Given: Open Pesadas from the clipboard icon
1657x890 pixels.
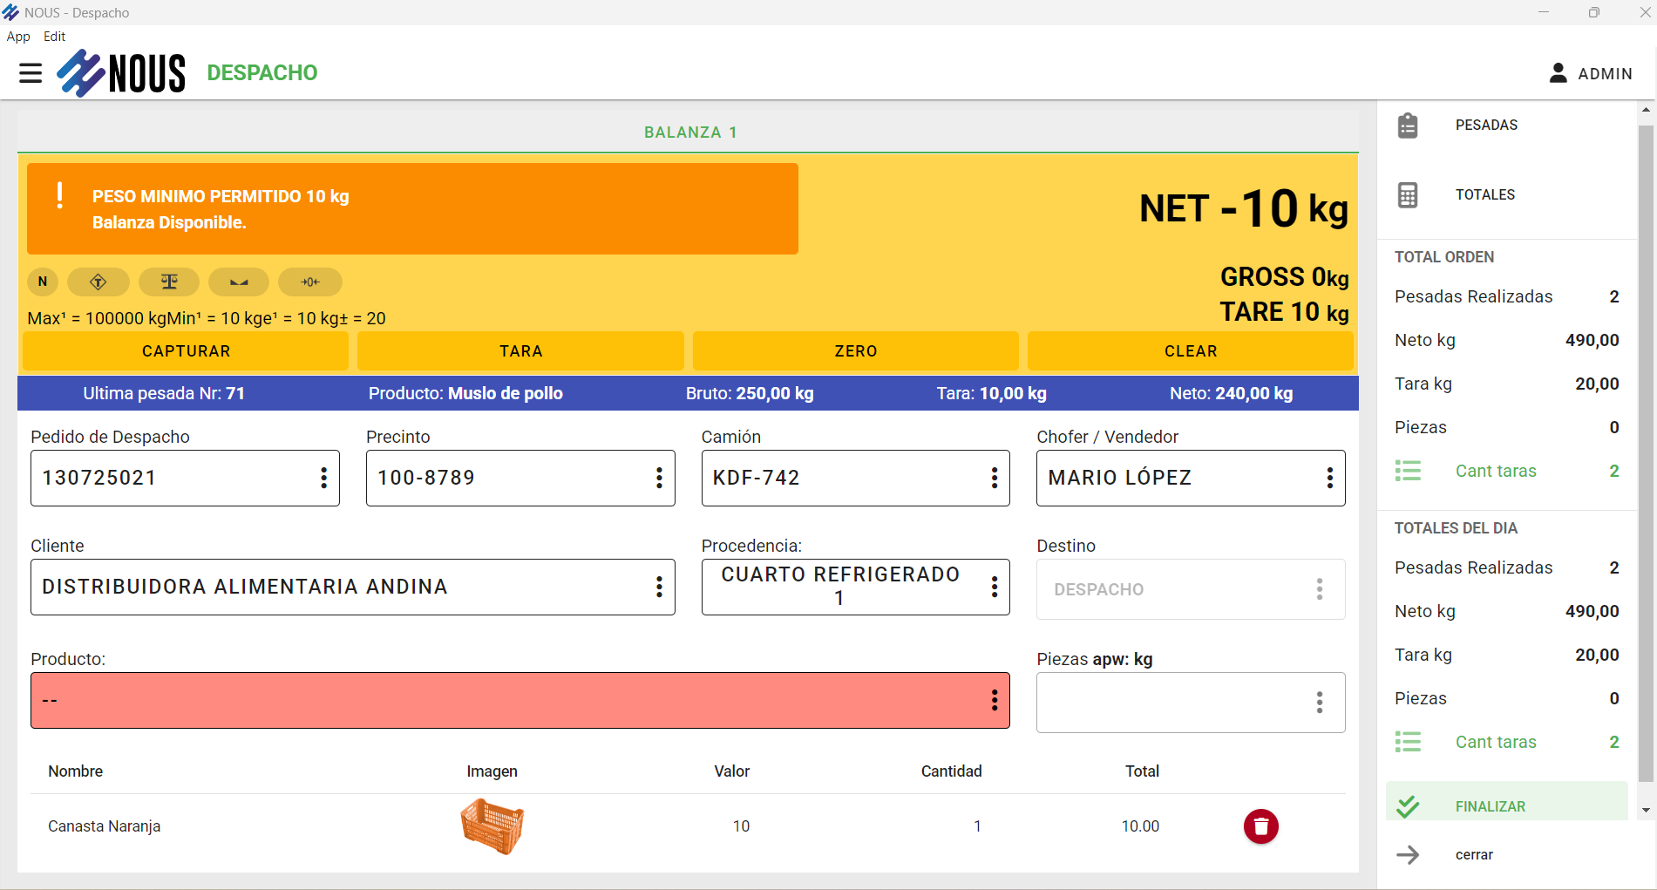Looking at the screenshot, I should (1408, 126).
